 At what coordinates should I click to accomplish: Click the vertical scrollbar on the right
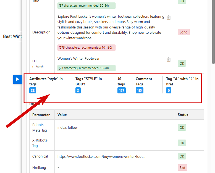coord(213,33)
